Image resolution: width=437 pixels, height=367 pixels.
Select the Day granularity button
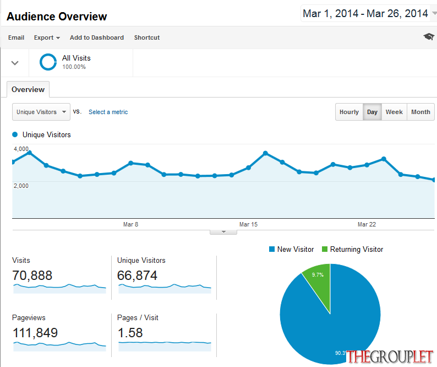point(372,112)
